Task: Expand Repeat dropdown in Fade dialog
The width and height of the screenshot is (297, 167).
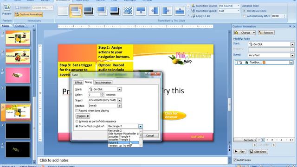Action: (120, 106)
